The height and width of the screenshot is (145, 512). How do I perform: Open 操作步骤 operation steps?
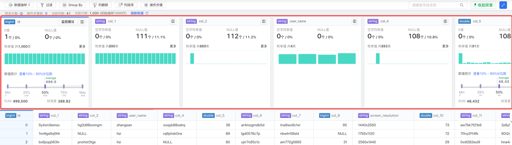153,5
